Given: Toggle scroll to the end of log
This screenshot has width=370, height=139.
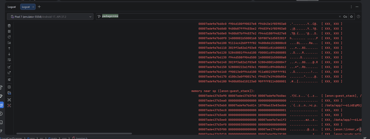Looking at the screenshot, I should click(x=9, y=43).
